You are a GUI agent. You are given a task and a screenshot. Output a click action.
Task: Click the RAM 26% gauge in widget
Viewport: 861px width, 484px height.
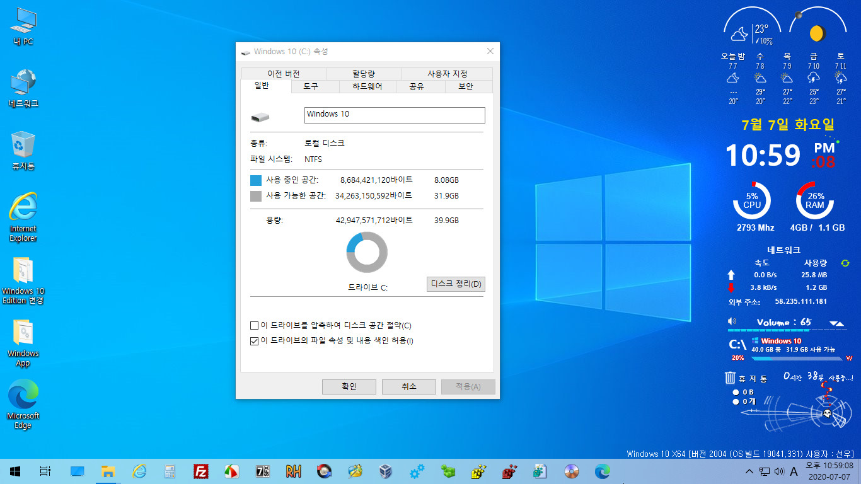tap(815, 200)
